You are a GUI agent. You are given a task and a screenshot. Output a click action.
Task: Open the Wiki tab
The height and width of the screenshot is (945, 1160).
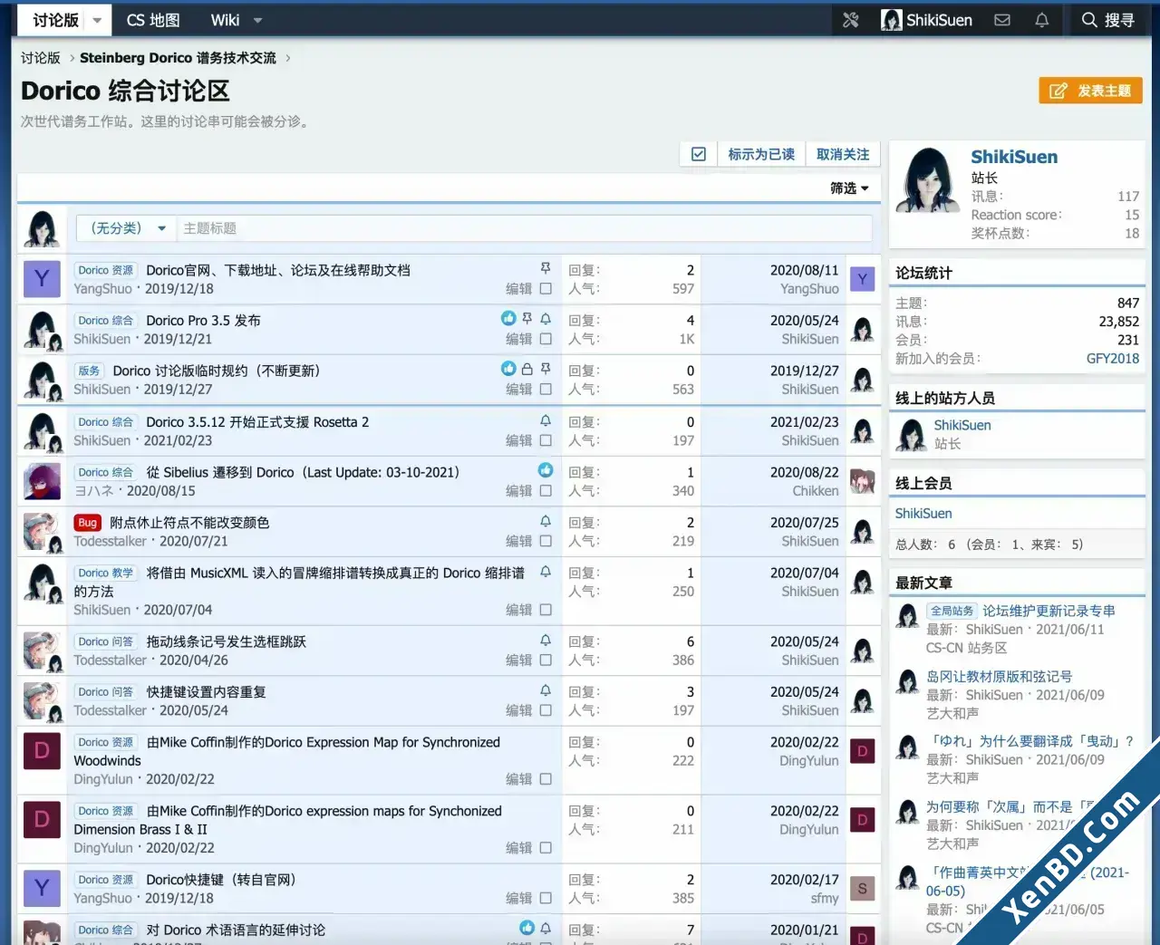pos(225,20)
